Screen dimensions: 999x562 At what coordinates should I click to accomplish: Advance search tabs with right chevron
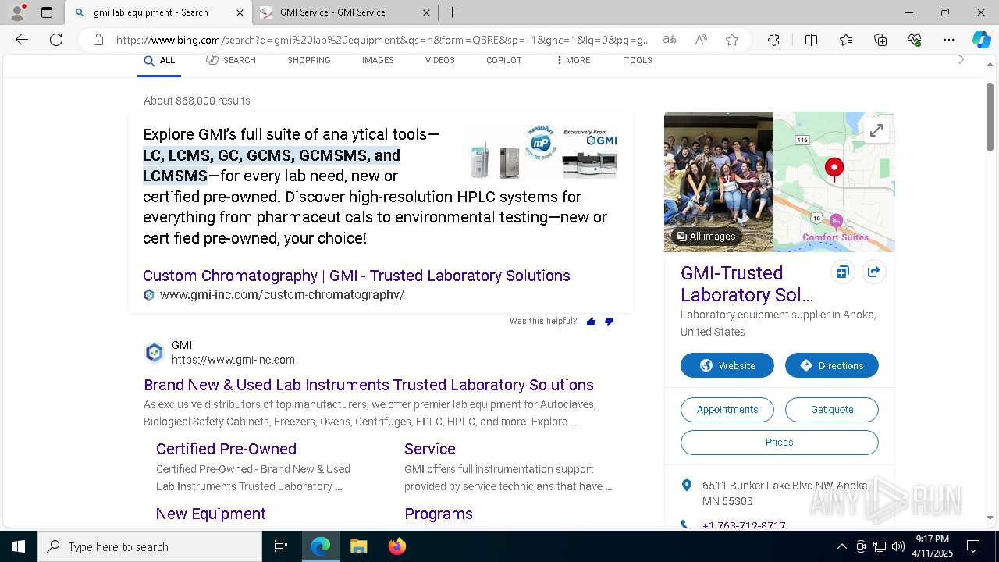click(961, 60)
